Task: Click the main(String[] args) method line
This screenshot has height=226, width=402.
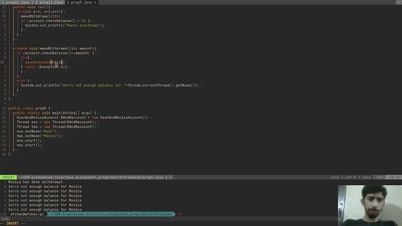Action: click(55, 113)
